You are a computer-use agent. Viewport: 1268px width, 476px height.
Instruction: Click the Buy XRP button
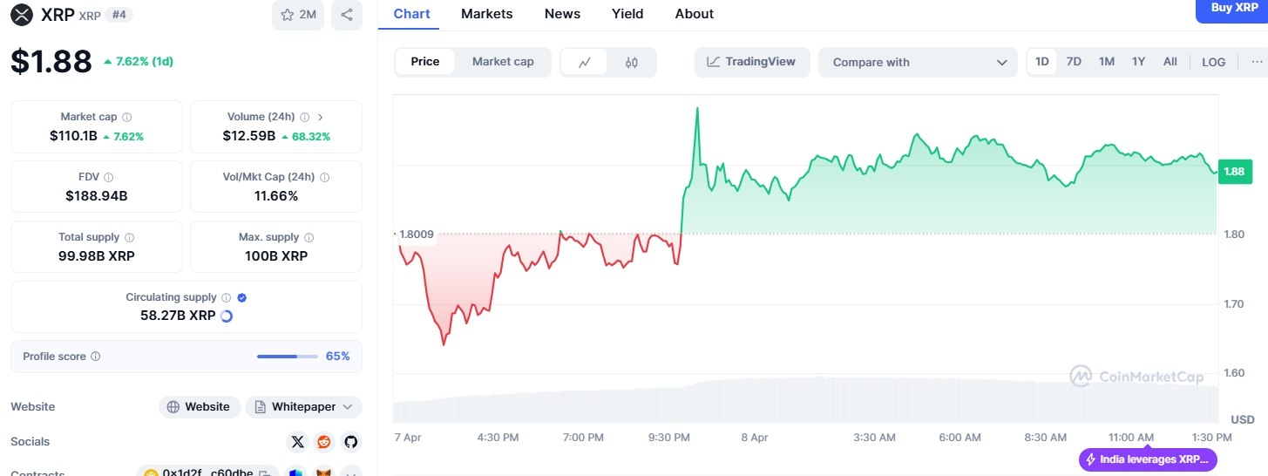click(x=1232, y=9)
